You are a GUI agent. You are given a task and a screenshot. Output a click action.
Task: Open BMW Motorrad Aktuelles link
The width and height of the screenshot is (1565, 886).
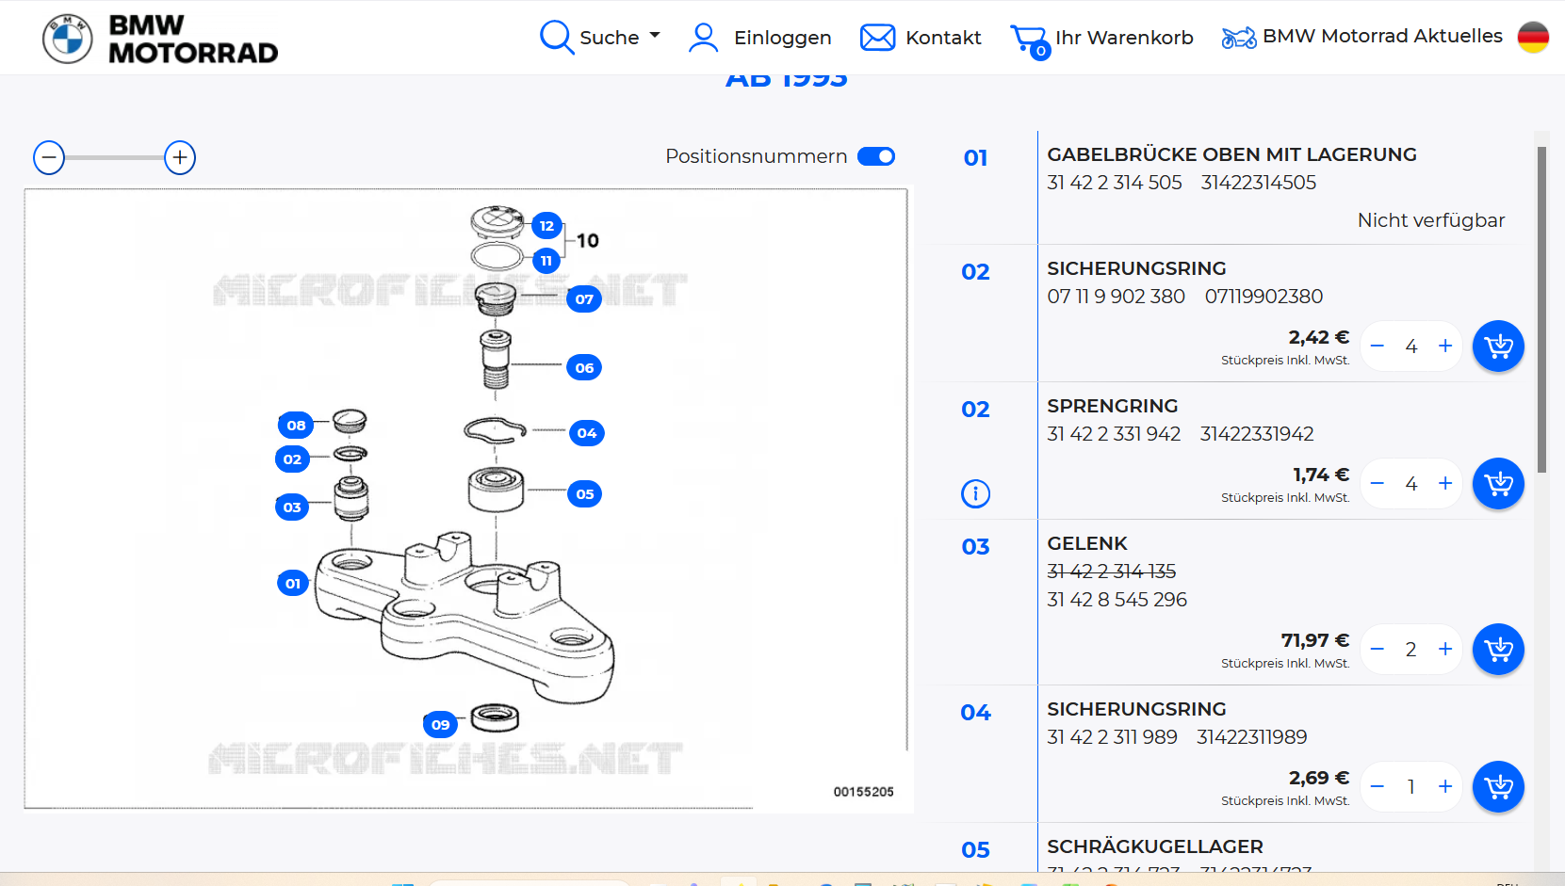coord(1382,36)
